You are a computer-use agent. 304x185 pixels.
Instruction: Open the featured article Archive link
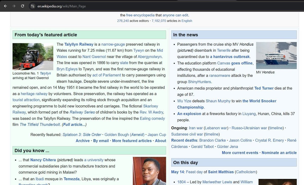point(83,141)
